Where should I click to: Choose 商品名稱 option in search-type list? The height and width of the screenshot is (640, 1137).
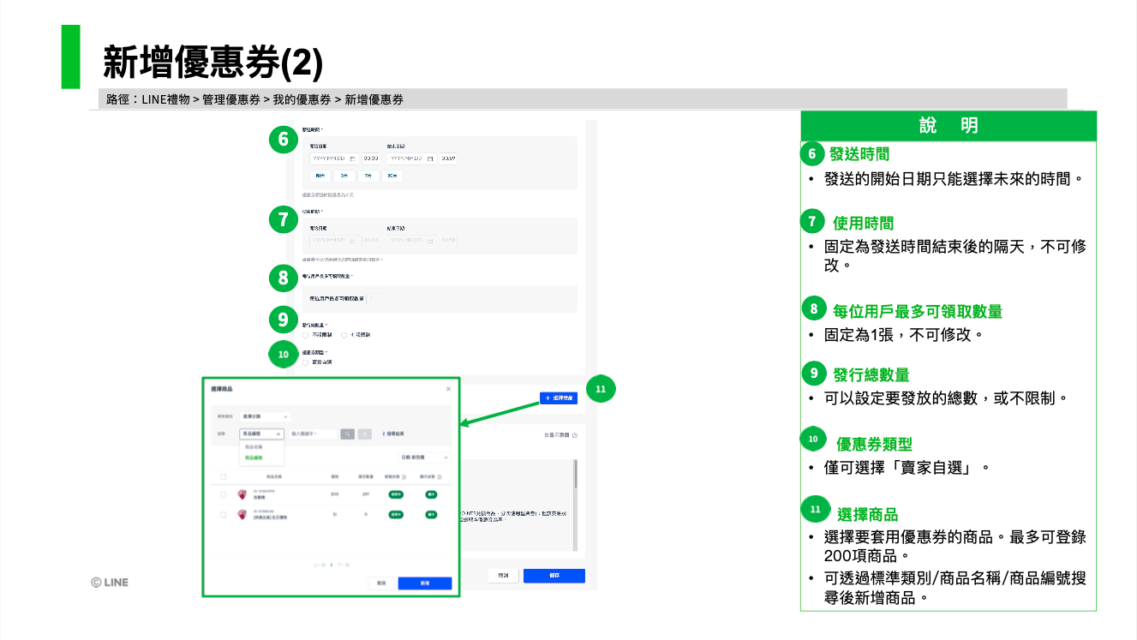[x=254, y=447]
